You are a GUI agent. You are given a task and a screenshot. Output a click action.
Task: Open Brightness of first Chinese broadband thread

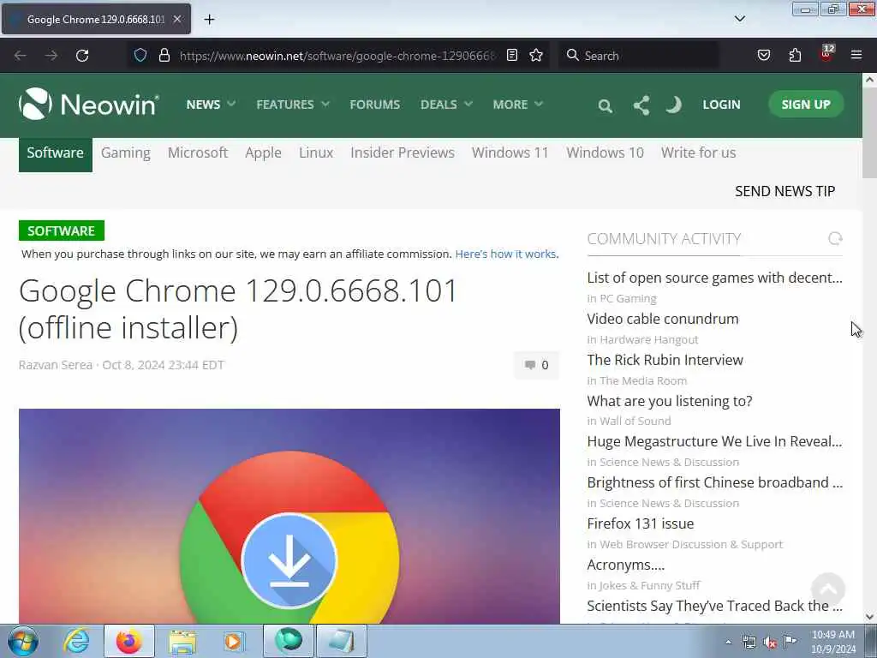714,482
